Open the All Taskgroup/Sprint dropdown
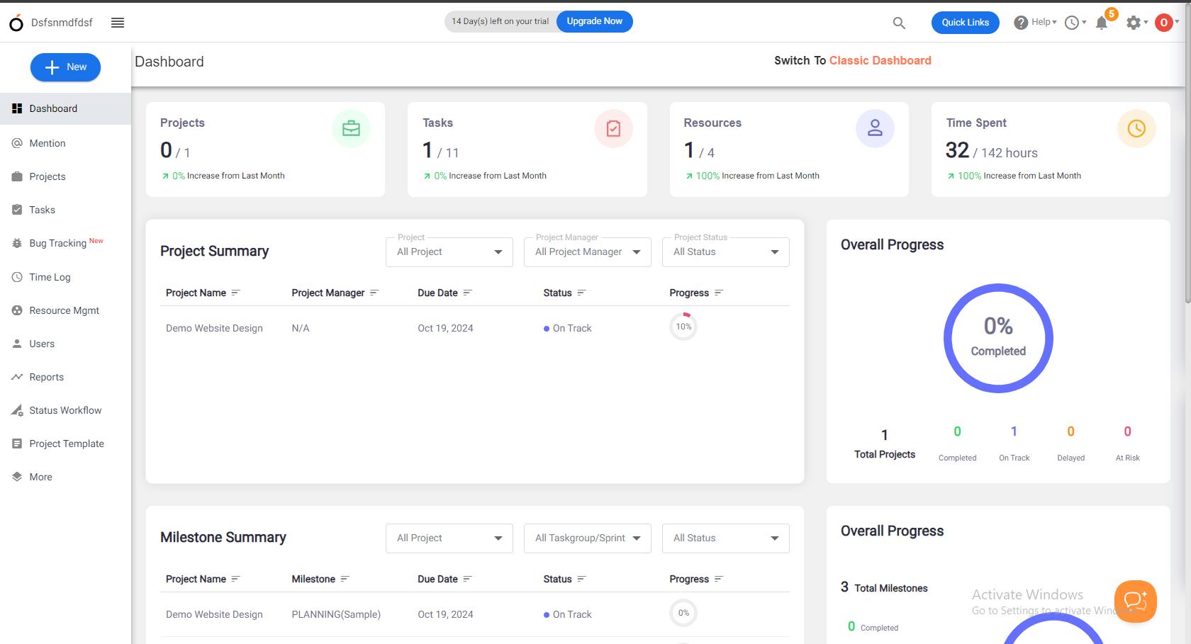The height and width of the screenshot is (644, 1191). pyautogui.click(x=588, y=538)
